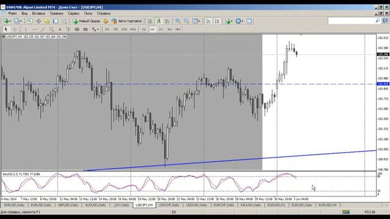Open the Periods clock icon
This screenshot has height=219, width=390.
238,21
